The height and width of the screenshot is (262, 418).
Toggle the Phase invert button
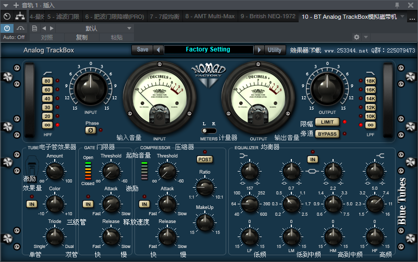(91, 130)
